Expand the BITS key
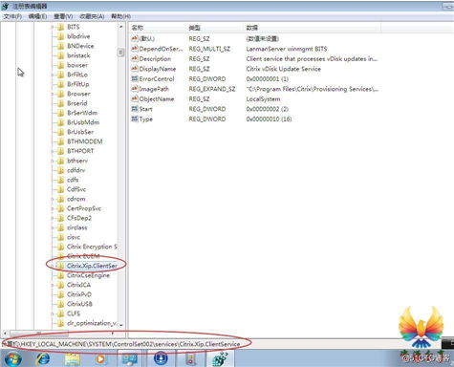Viewport: 454px width, 367px height. tap(53, 27)
